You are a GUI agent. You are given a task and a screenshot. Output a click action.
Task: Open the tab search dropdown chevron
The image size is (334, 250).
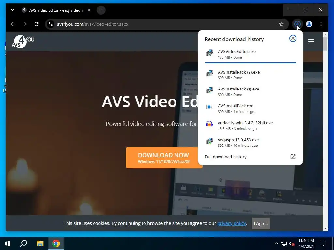pyautogui.click(x=12, y=10)
